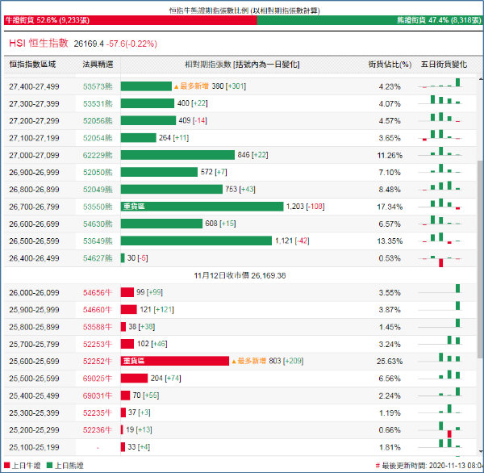Click the five-day chart for 26,000-26,099

[440, 289]
